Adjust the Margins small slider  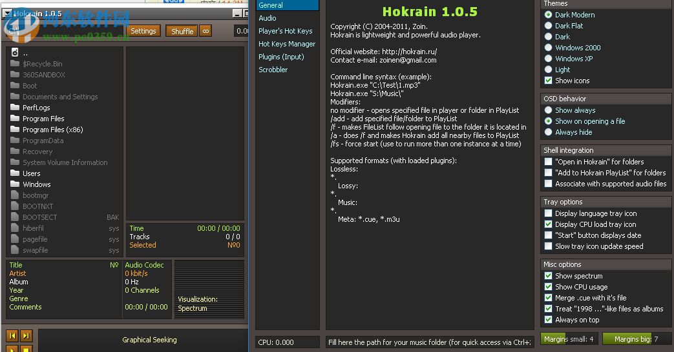[x=569, y=339]
